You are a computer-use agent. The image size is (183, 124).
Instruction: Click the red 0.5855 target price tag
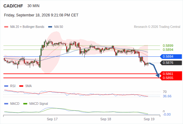click(171, 78)
